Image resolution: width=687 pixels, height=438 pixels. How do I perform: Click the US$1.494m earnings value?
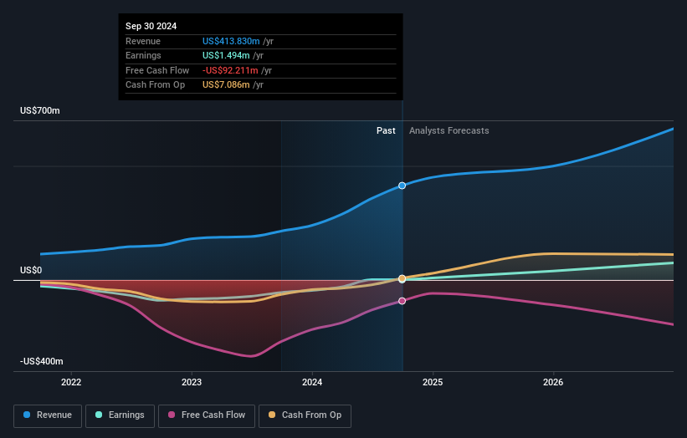tap(226, 55)
